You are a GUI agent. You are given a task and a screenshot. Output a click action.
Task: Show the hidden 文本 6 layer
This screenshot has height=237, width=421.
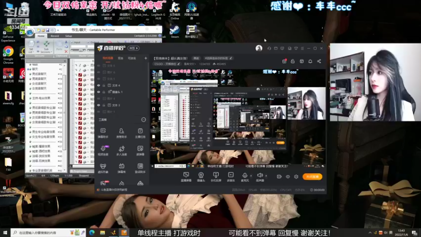98,65
